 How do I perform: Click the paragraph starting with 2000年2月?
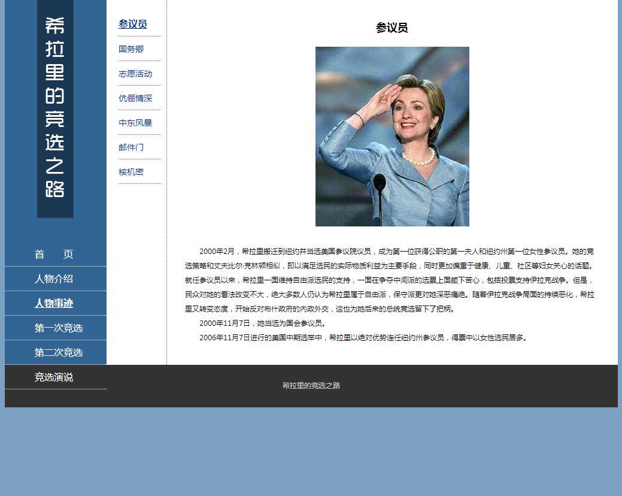[389, 280]
